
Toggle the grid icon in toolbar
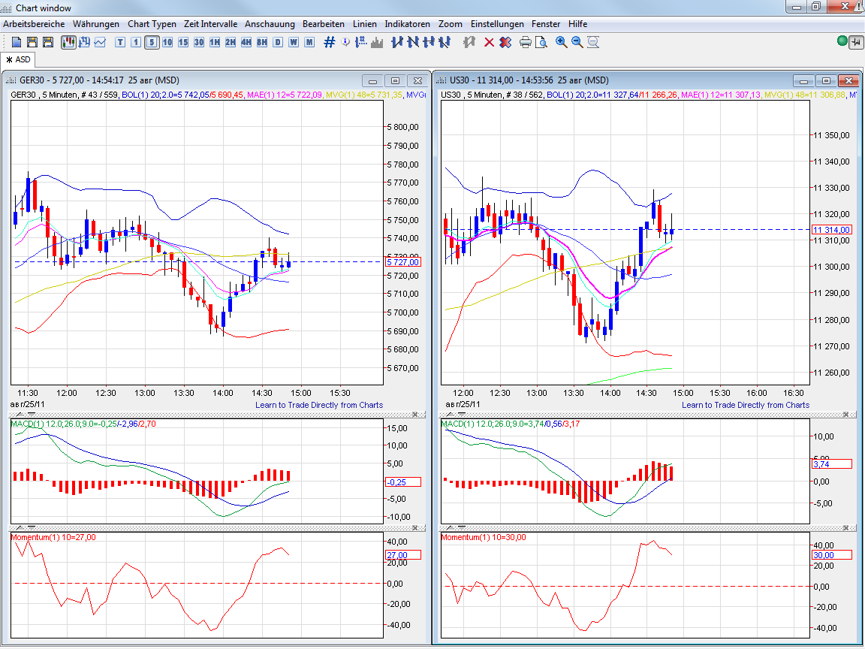(x=329, y=42)
